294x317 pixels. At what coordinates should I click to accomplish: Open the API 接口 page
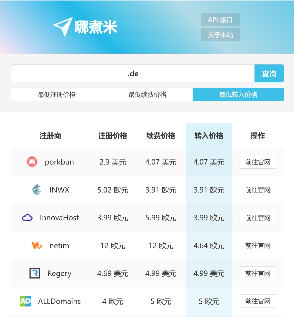220,20
